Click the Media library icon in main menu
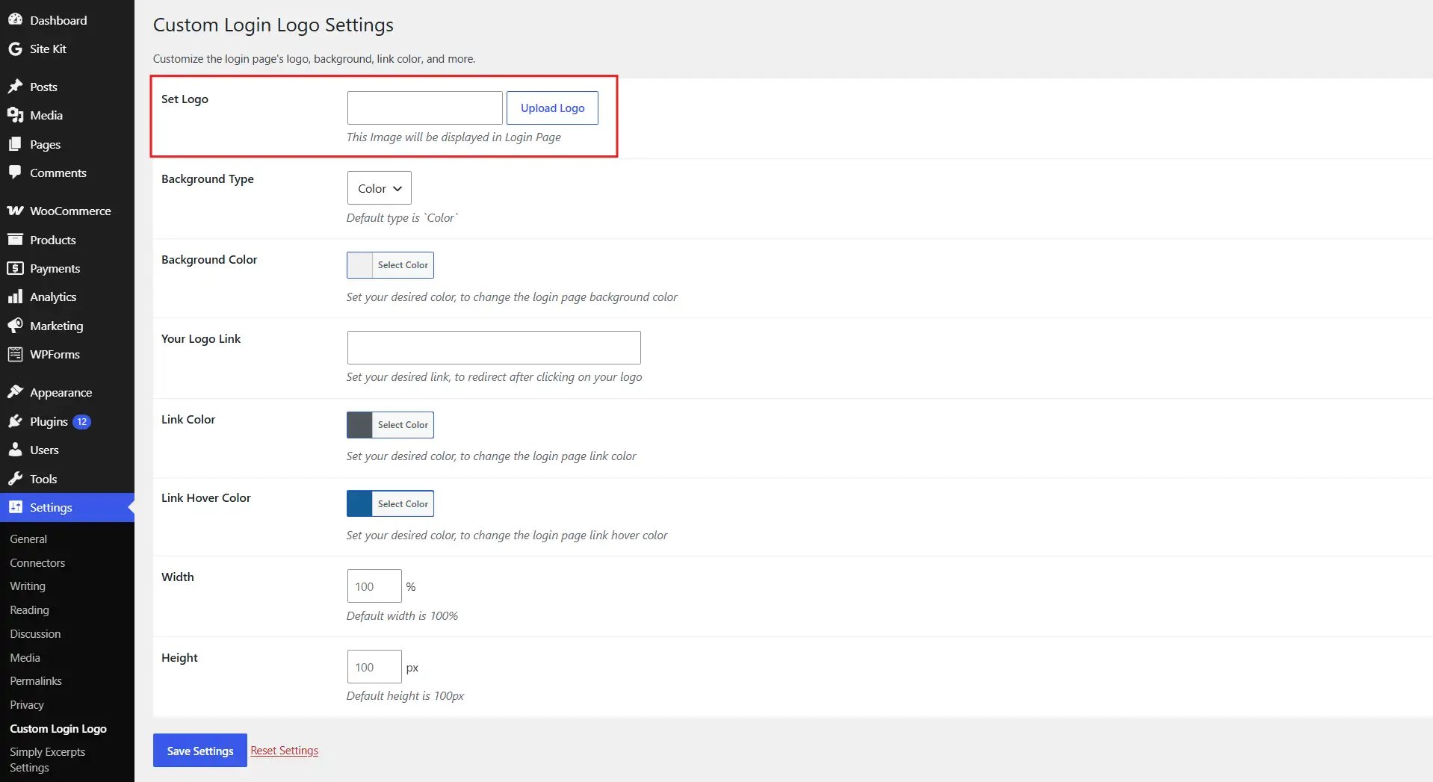1433x782 pixels. click(x=15, y=115)
